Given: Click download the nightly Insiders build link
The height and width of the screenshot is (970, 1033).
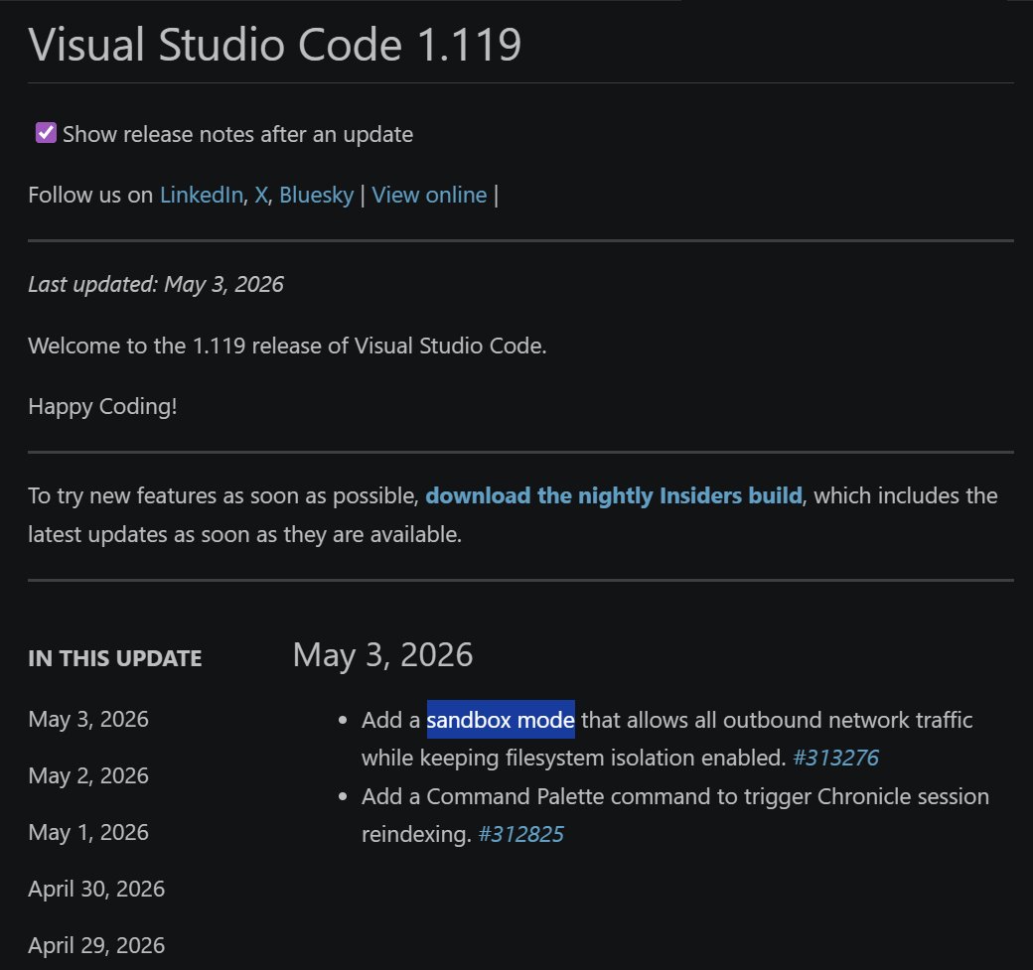Looking at the screenshot, I should tap(614, 495).
